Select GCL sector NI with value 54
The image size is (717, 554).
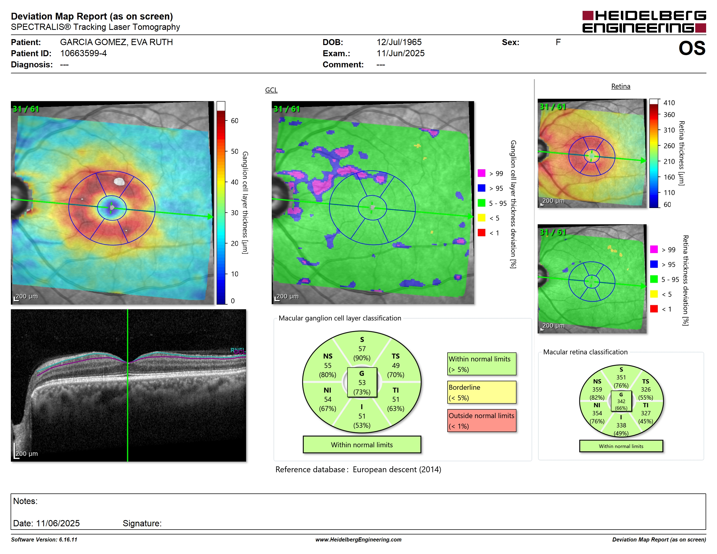coord(328,399)
